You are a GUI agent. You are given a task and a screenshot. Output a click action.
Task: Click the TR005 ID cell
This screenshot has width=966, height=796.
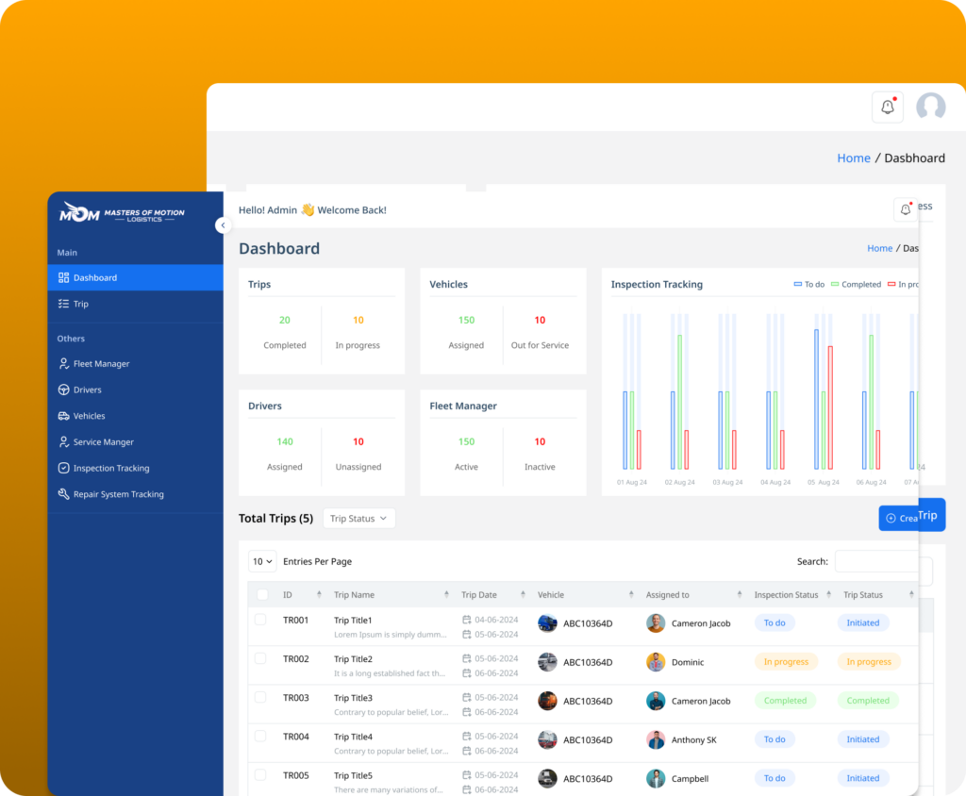point(295,775)
